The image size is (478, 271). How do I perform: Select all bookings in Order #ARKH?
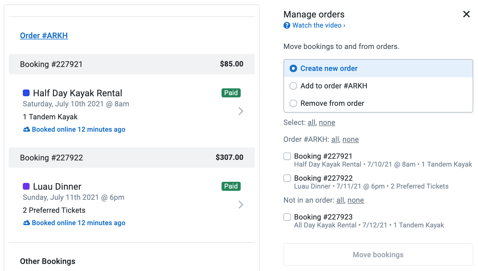tap(335, 139)
